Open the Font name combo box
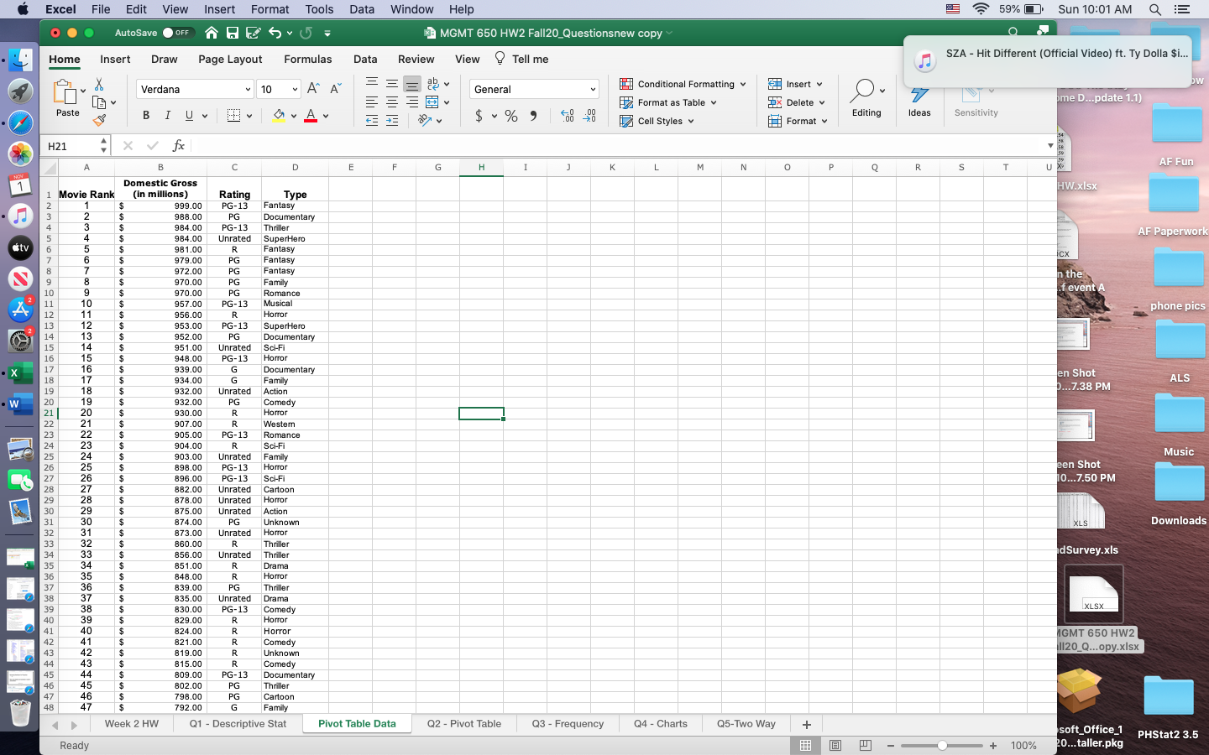This screenshot has width=1209, height=755. (x=195, y=89)
